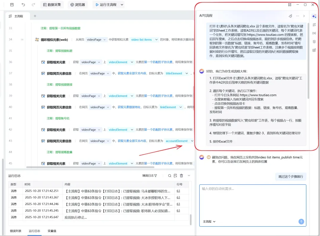Select the 应用执行停止... log entry
The width and height of the screenshot is (320, 236).
click(x=76, y=217)
